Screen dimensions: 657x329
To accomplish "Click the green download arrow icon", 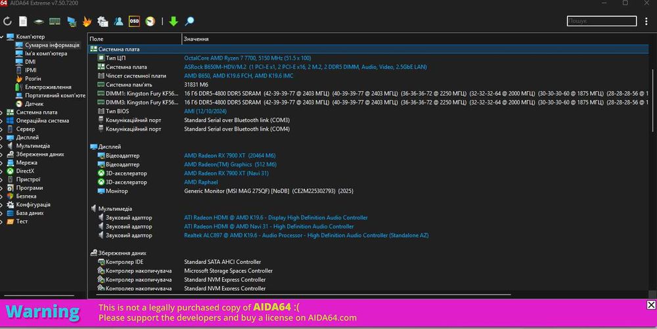I will (173, 21).
